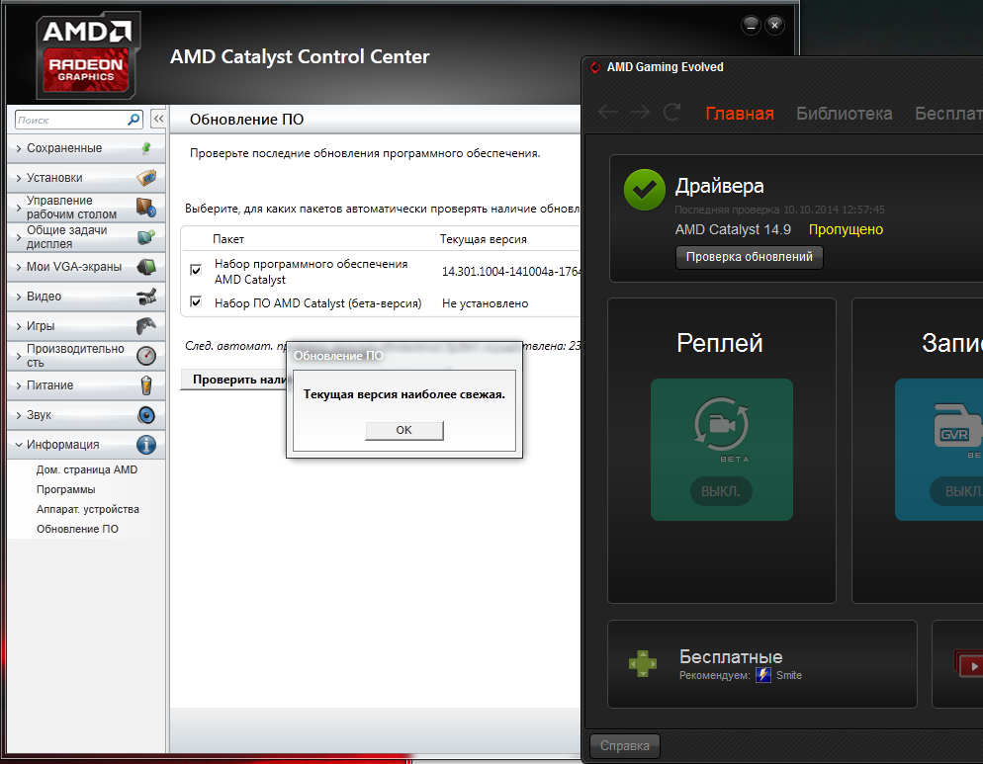Click the Текущая версия column header
The width and height of the screenshot is (983, 764).
(x=483, y=239)
